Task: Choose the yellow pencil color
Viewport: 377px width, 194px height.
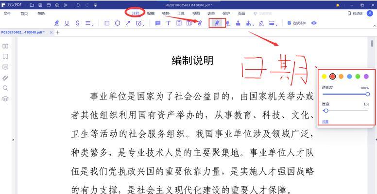Action: tap(324, 76)
